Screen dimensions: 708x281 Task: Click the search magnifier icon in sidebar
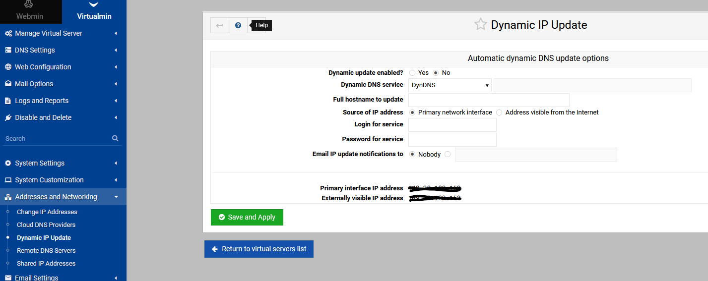tap(115, 138)
